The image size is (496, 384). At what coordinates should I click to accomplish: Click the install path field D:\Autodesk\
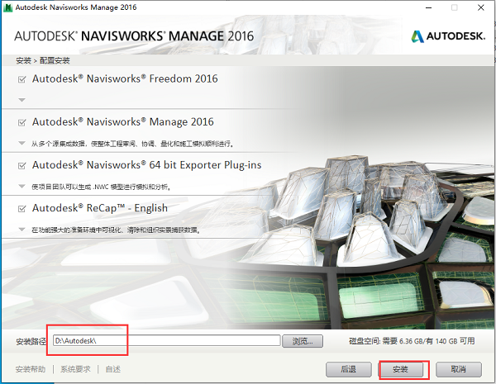tap(167, 341)
